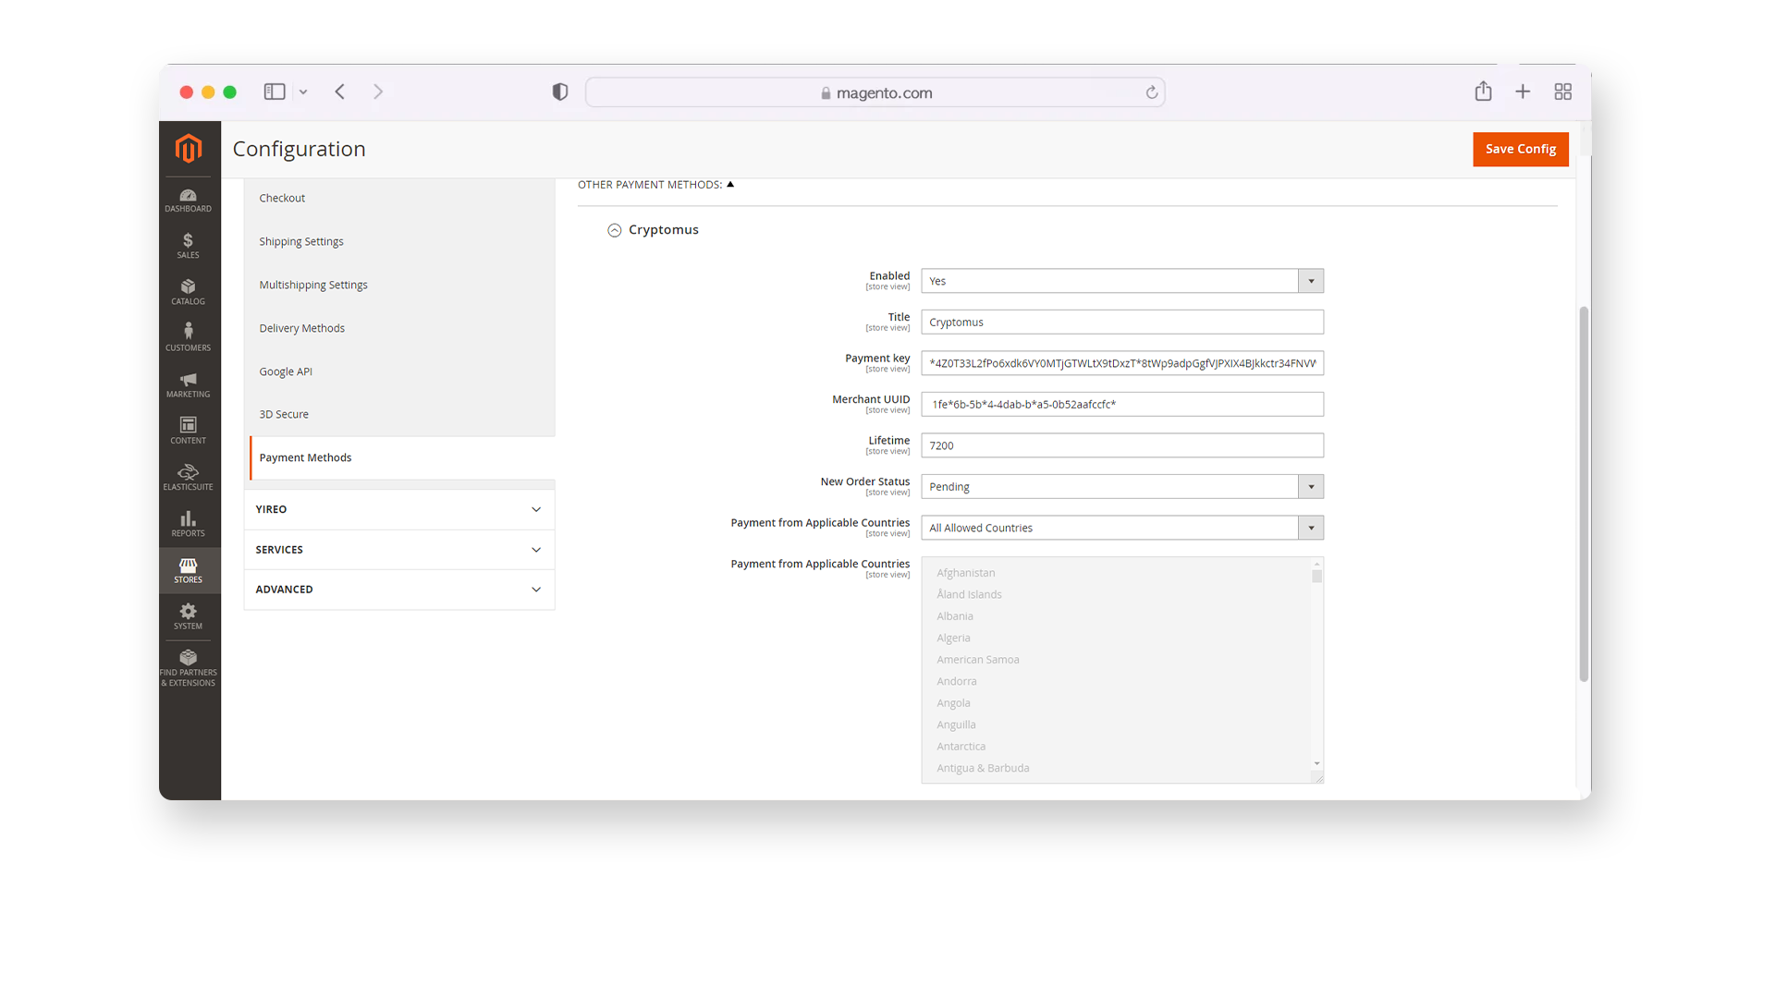
Task: Select American Samoa in the country list
Action: (977, 660)
